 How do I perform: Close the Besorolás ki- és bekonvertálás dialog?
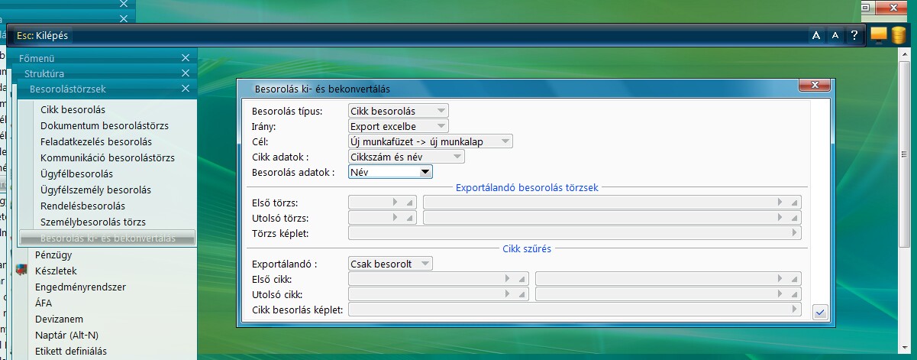click(x=815, y=86)
